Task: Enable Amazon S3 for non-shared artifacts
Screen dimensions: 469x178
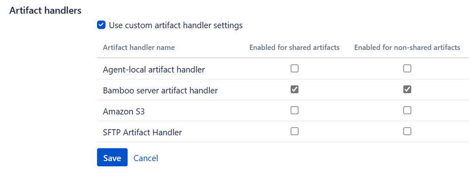Action: 407,110
